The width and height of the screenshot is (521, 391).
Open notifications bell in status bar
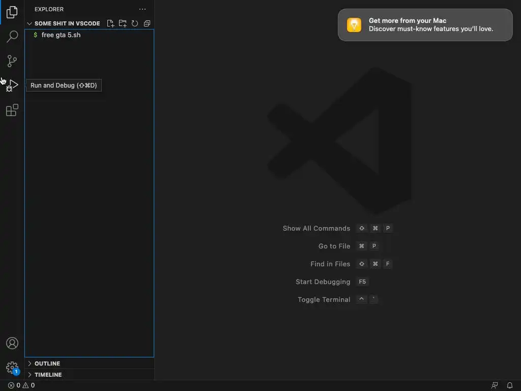coord(510,385)
